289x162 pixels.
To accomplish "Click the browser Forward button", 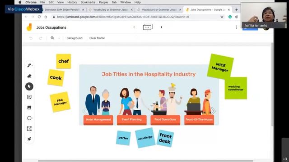I will (x=33, y=17).
